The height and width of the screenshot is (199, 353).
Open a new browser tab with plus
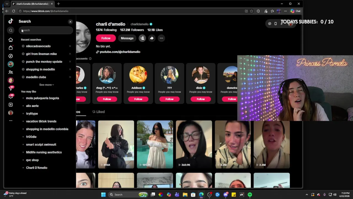tap(58, 4)
